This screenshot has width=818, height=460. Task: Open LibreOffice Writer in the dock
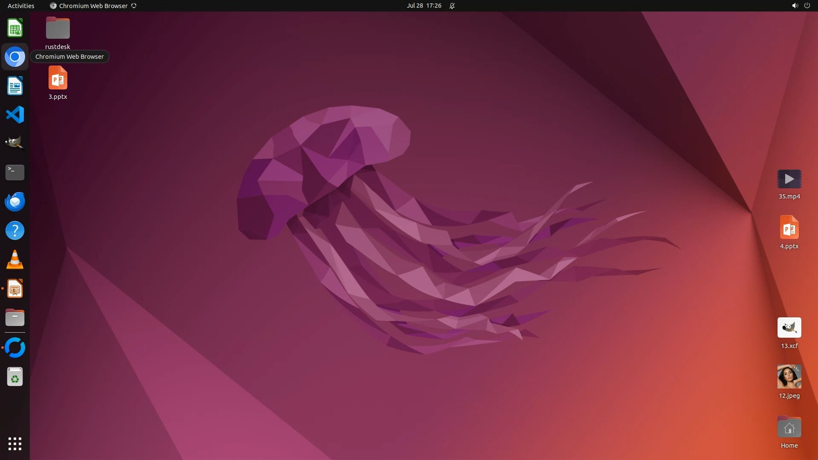(x=15, y=86)
